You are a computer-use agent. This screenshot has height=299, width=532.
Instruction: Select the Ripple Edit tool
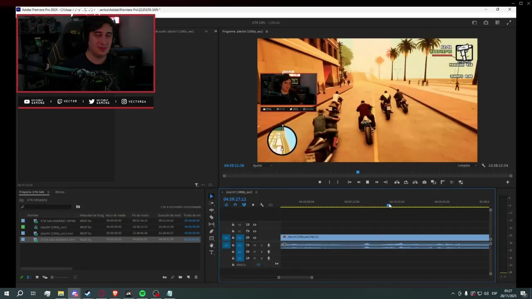tap(212, 210)
